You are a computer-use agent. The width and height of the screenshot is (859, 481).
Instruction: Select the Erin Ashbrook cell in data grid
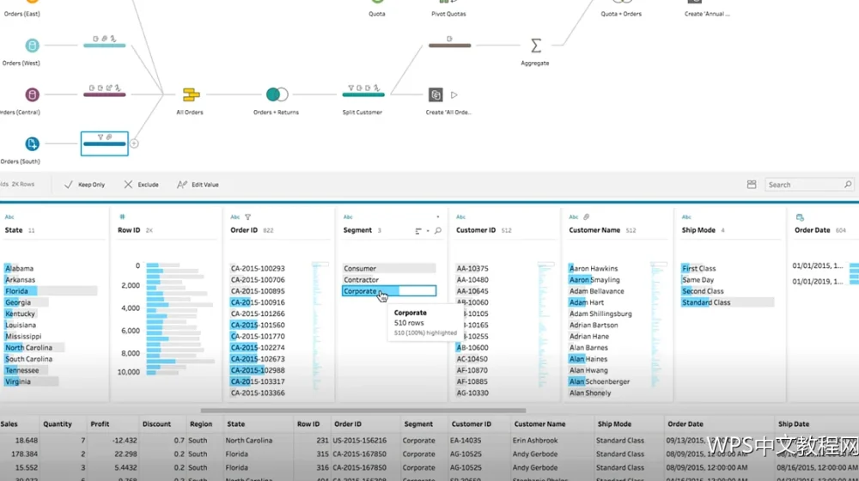[535, 441]
